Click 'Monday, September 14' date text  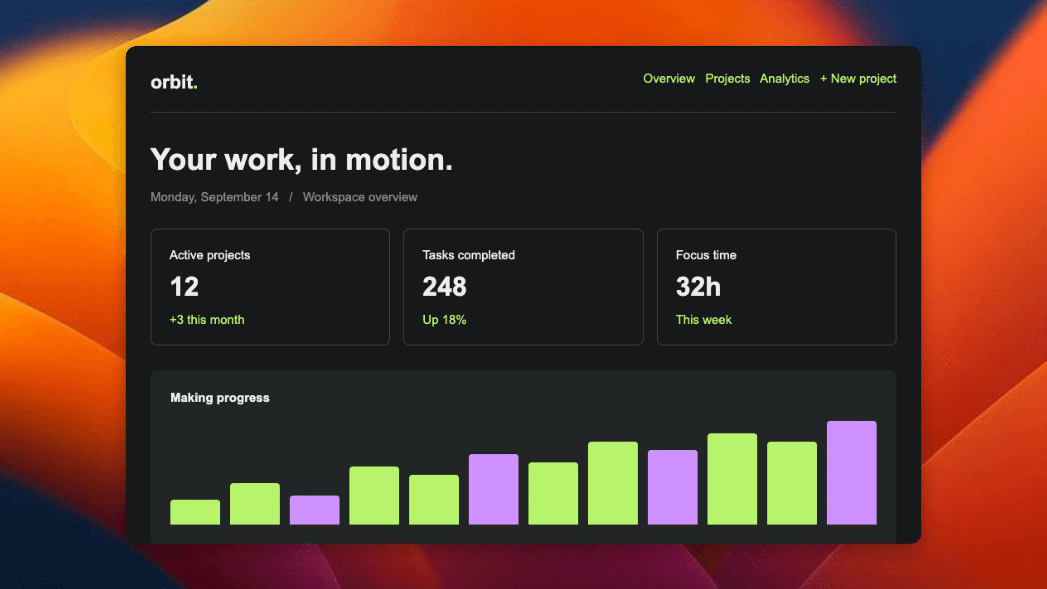214,197
